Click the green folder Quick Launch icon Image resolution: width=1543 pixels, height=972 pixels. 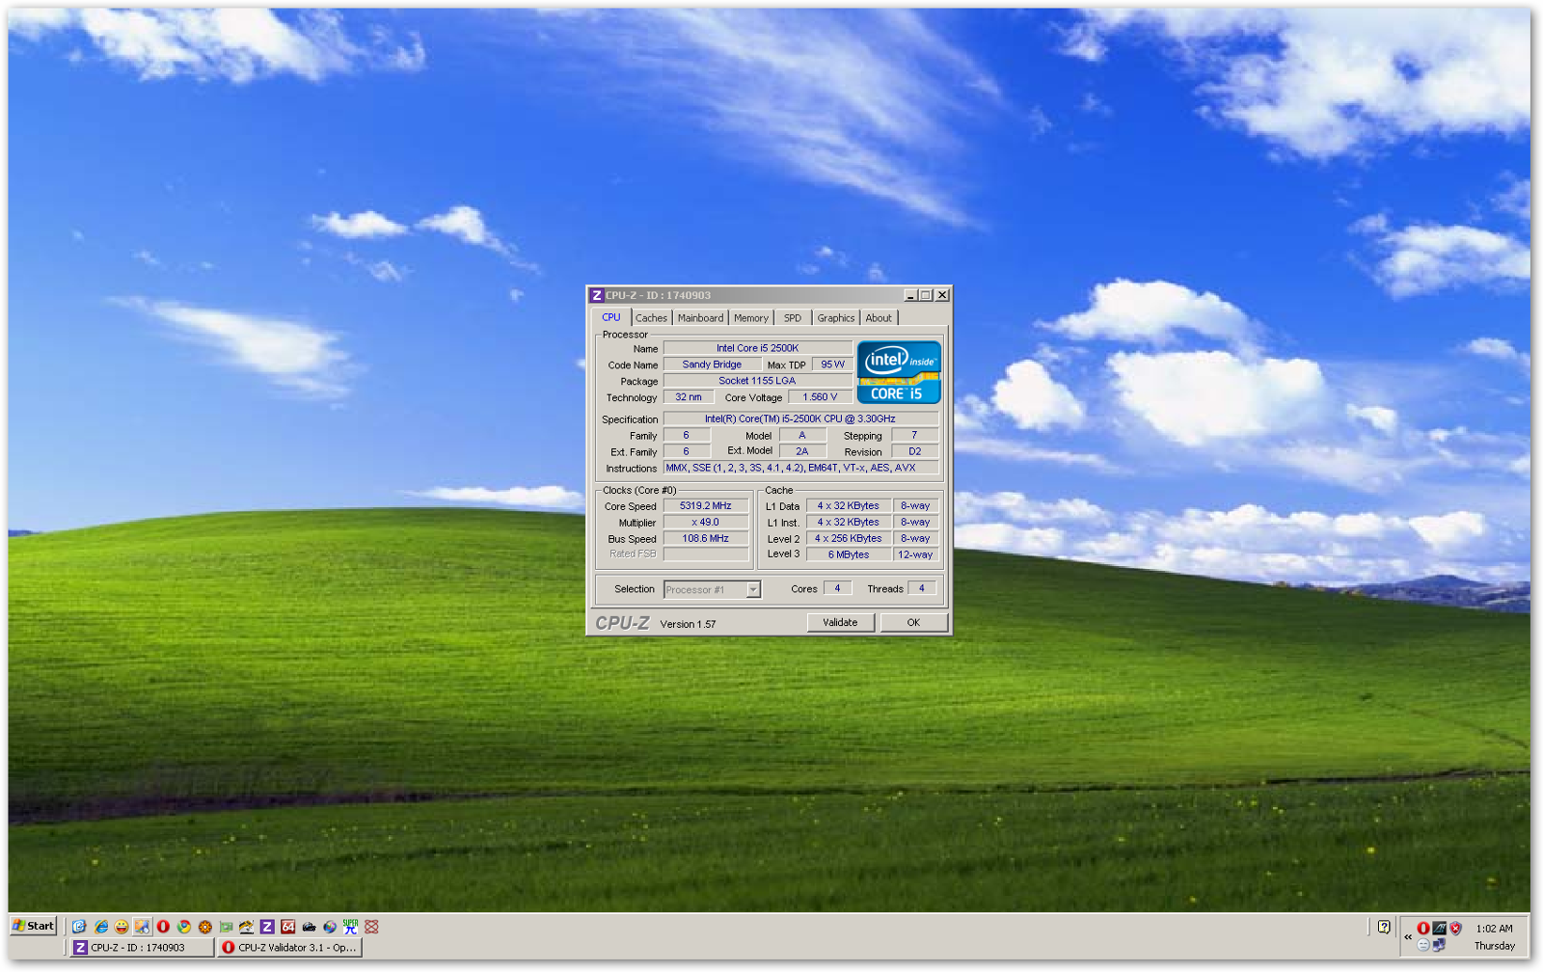tap(226, 927)
